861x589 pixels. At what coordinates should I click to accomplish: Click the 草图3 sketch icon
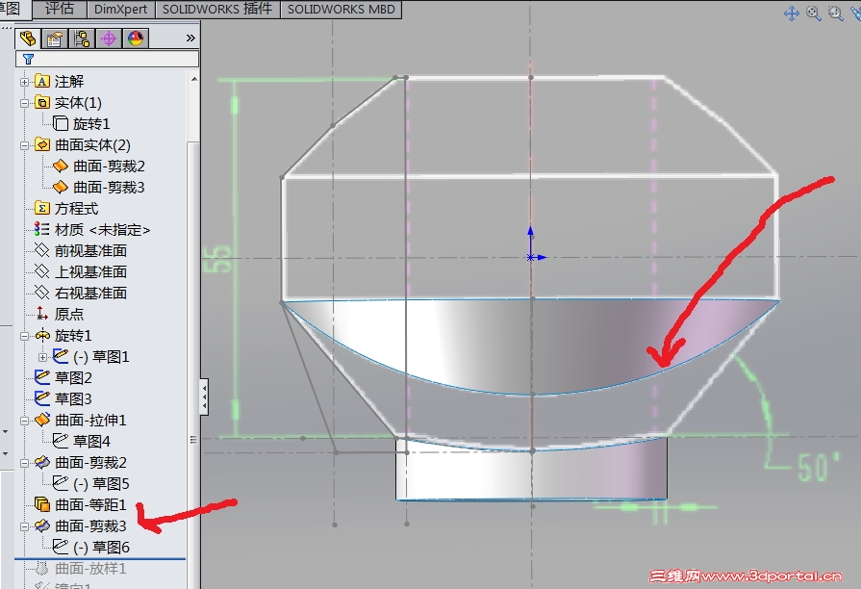point(42,398)
